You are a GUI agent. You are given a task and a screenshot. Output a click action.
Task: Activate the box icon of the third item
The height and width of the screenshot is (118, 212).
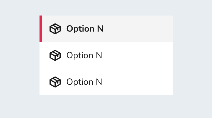(x=55, y=82)
